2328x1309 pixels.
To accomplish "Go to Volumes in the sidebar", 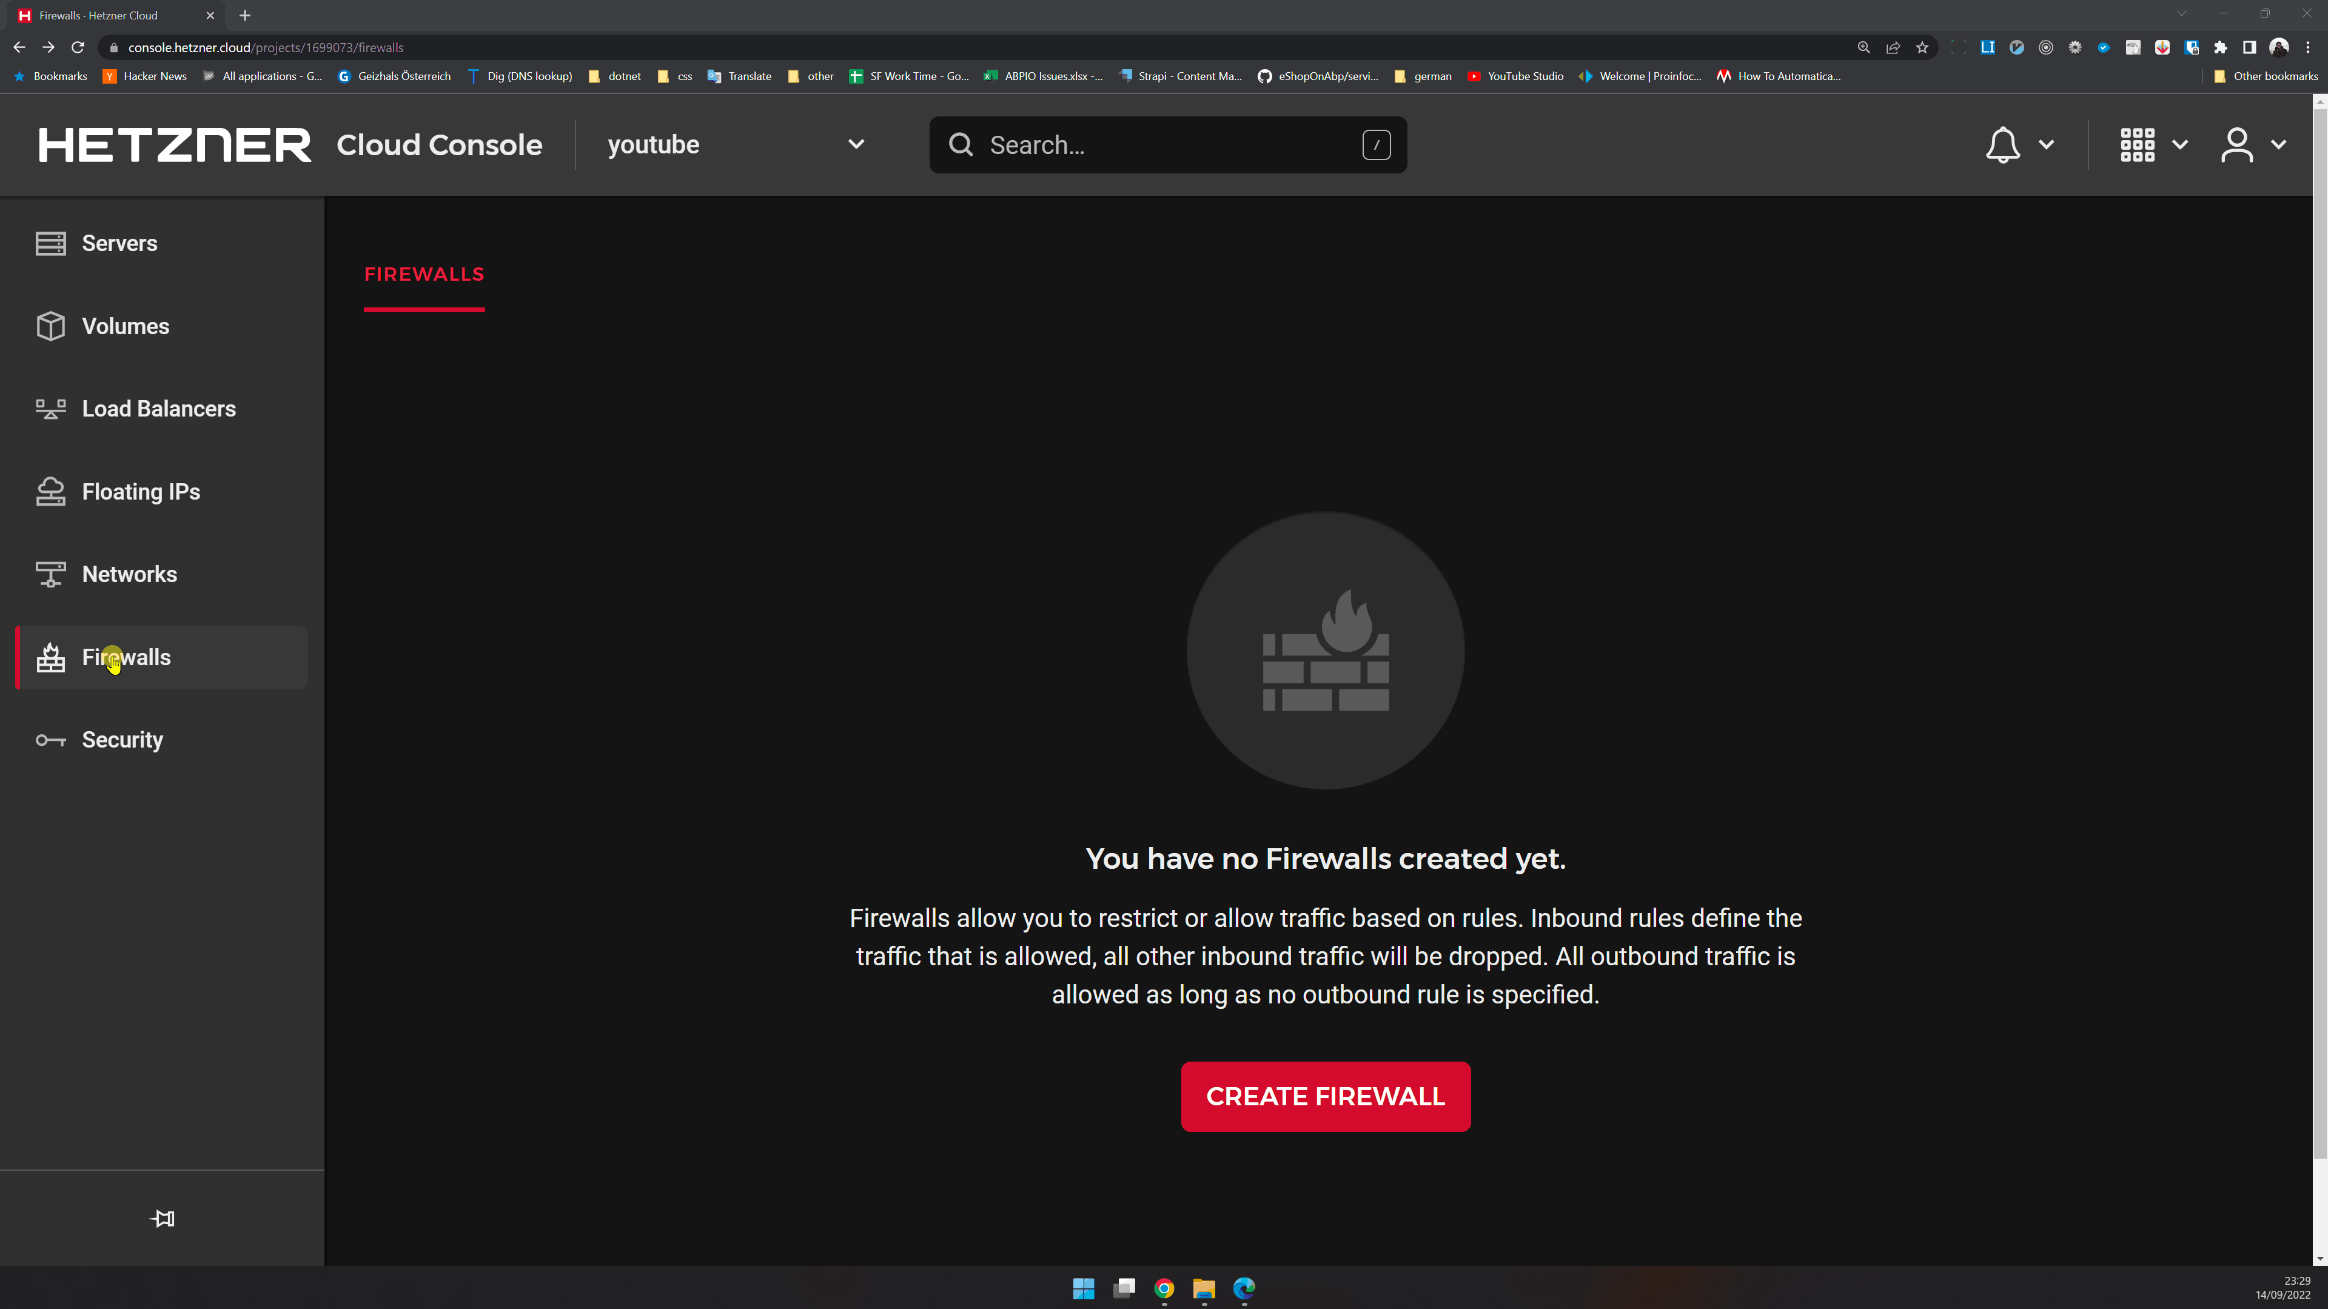I will tap(125, 326).
